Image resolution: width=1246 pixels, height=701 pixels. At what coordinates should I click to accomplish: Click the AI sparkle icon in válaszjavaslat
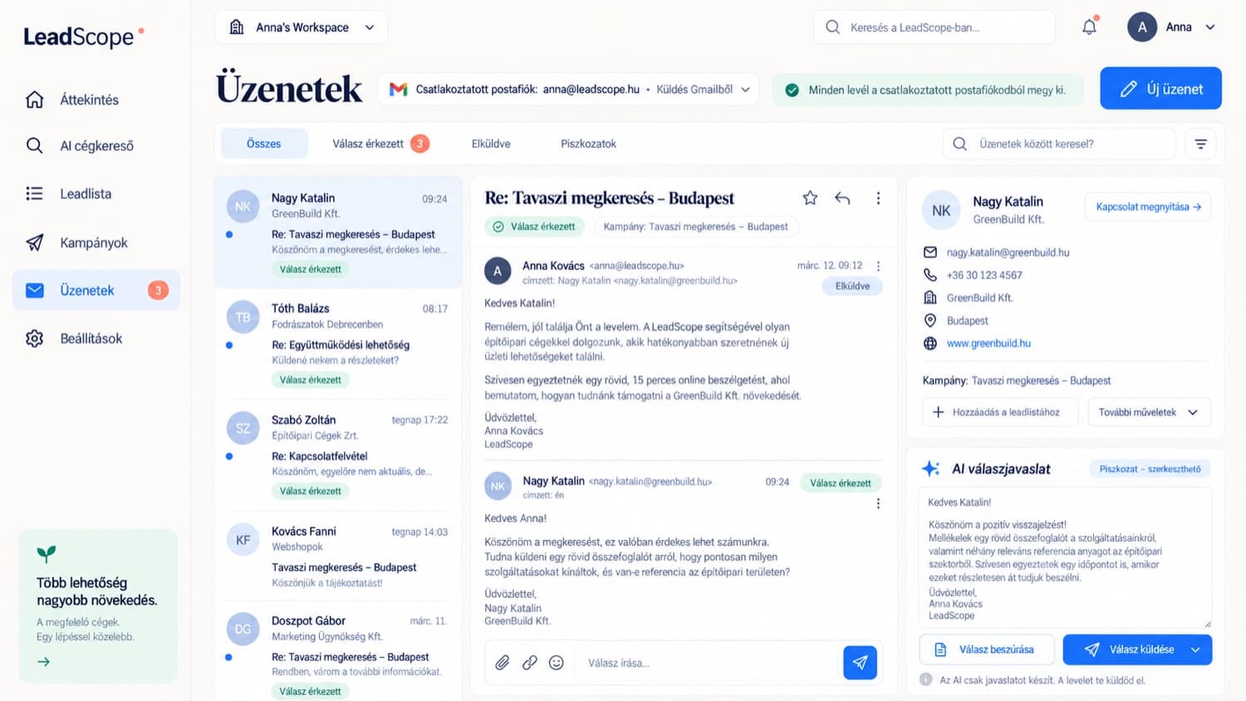click(931, 468)
